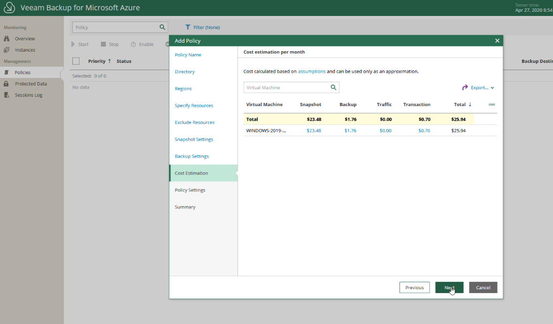Viewport: 553px width, 324px height.
Task: Sort by the Total column arrow
Action: point(470,104)
